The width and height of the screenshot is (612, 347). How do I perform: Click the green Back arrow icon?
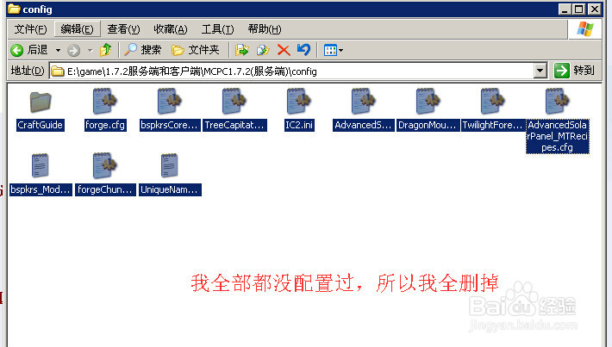pyautogui.click(x=16, y=50)
